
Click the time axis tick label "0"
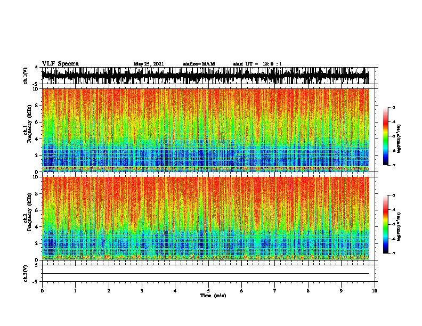tap(42, 291)
